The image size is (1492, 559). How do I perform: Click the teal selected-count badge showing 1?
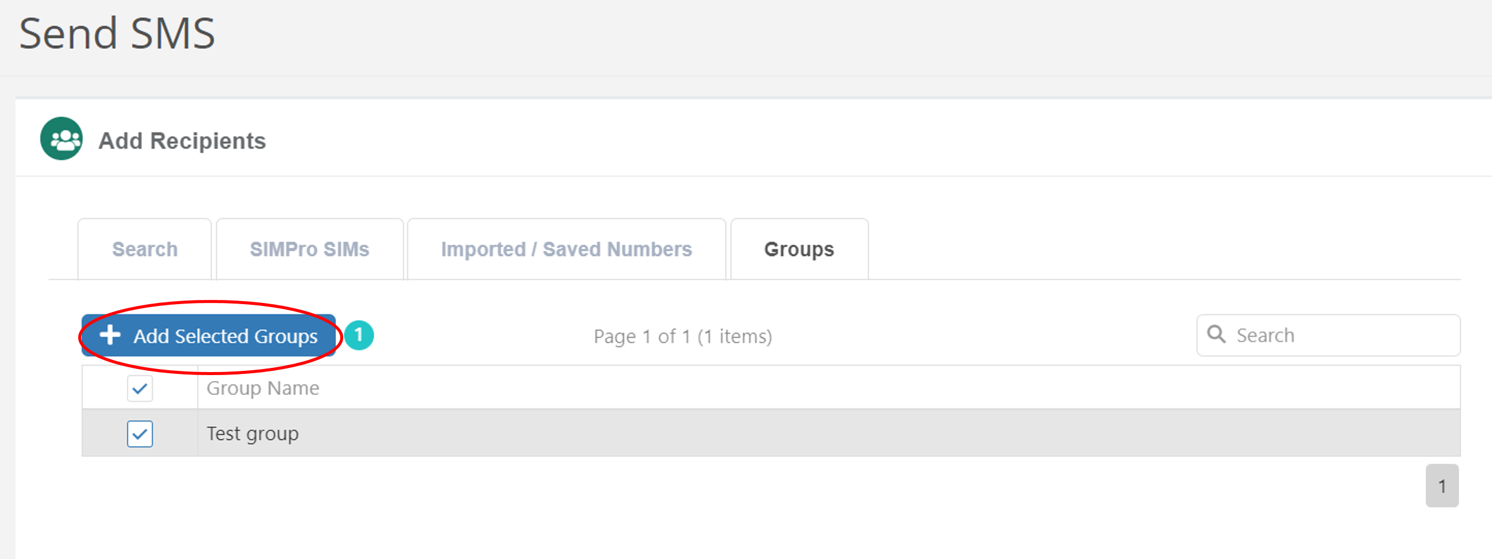[x=359, y=335]
